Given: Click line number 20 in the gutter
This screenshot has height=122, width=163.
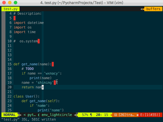Looking at the screenshot, I should [x=9, y=87].
